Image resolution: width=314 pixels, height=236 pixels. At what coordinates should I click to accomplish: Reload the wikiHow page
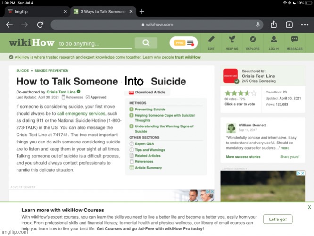(x=40, y=25)
